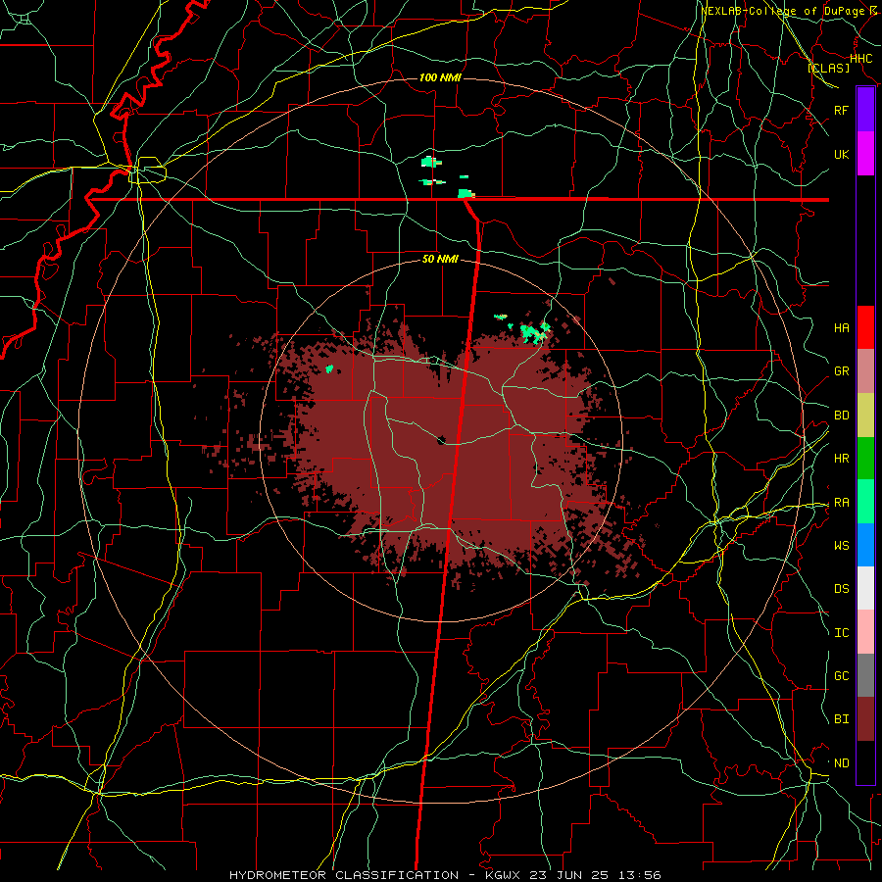Click the UK legend label

841,154
